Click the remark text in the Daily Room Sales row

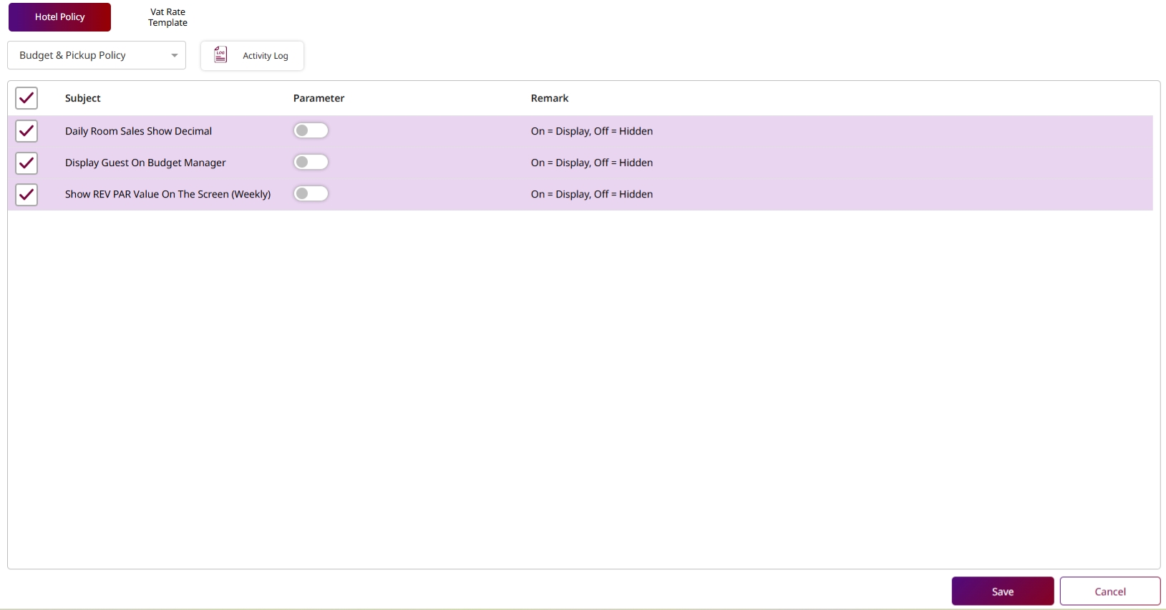point(591,131)
